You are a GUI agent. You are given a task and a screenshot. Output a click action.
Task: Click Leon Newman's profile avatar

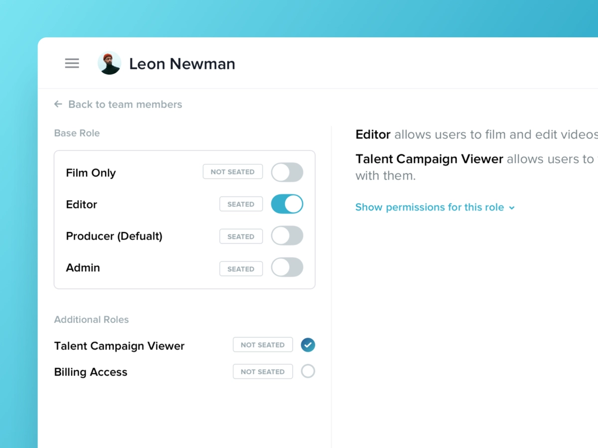(109, 63)
